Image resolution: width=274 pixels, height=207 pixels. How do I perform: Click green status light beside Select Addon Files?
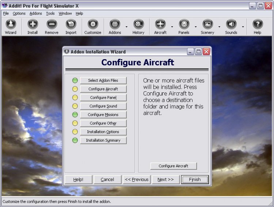(x=75, y=80)
